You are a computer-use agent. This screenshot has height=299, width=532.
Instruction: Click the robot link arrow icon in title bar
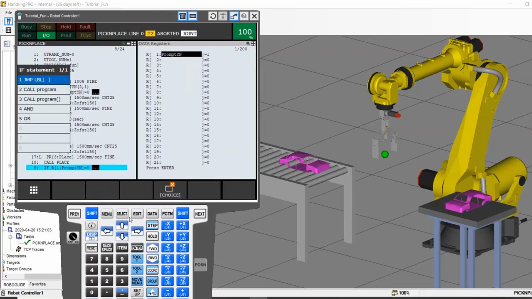[x=234, y=16]
